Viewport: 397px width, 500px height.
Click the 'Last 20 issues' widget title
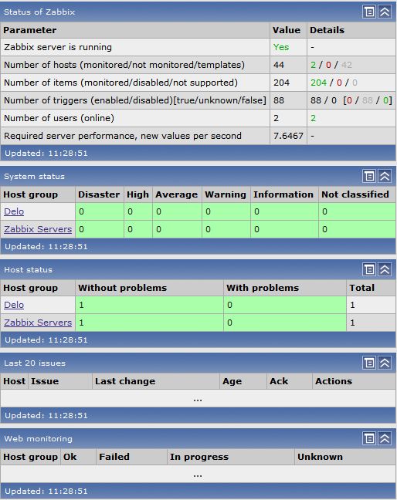(35, 363)
